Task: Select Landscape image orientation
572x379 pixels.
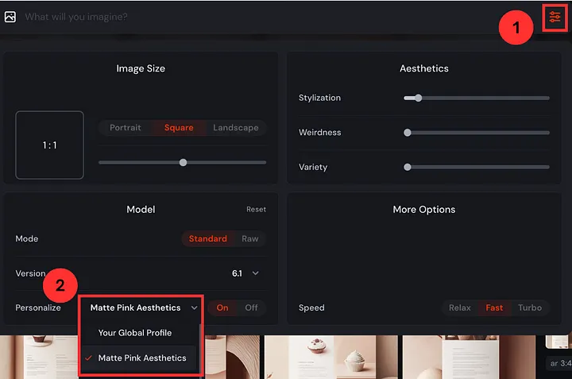Action: (236, 128)
